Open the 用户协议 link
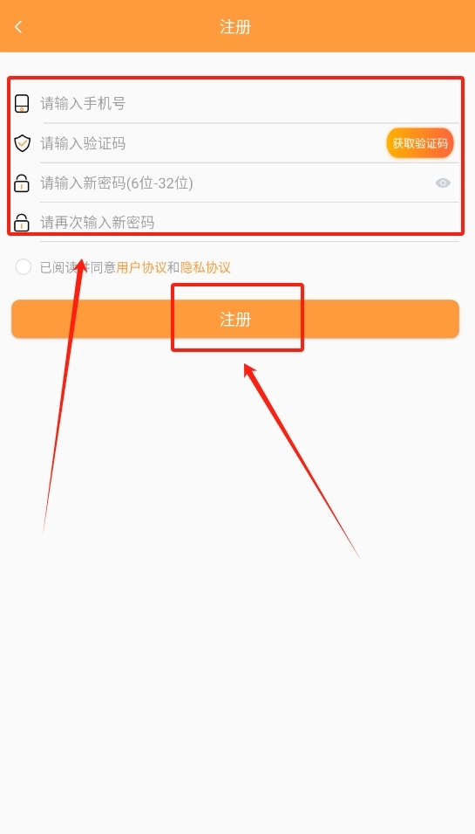Image resolution: width=475 pixels, height=834 pixels. 142,267
